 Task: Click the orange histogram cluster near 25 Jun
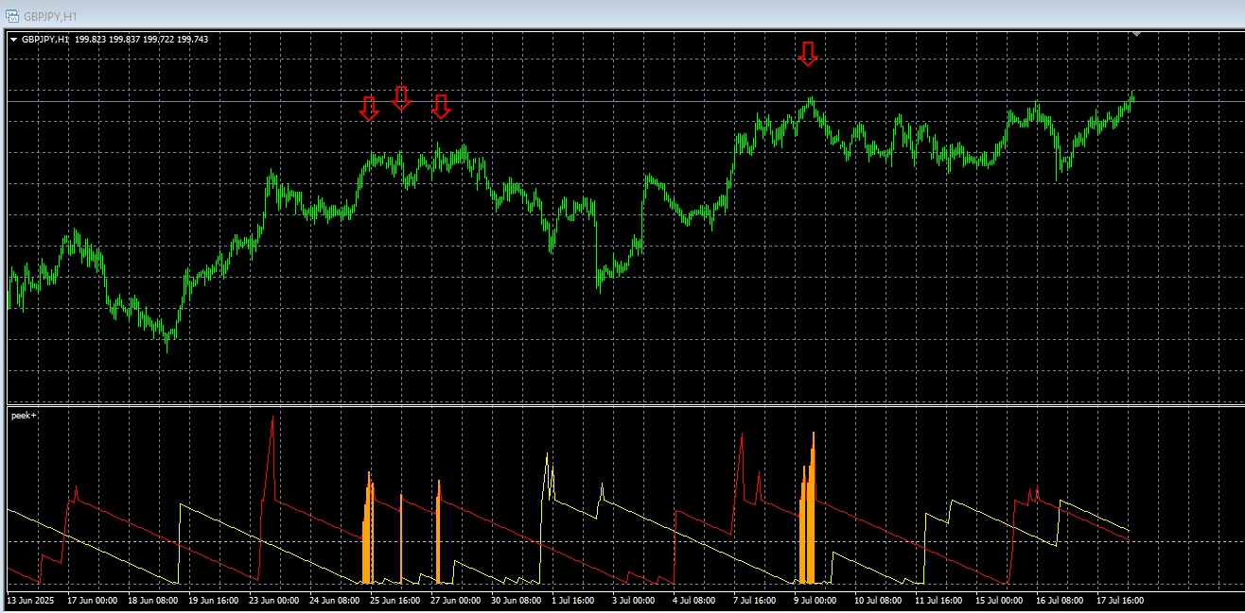(x=368, y=527)
